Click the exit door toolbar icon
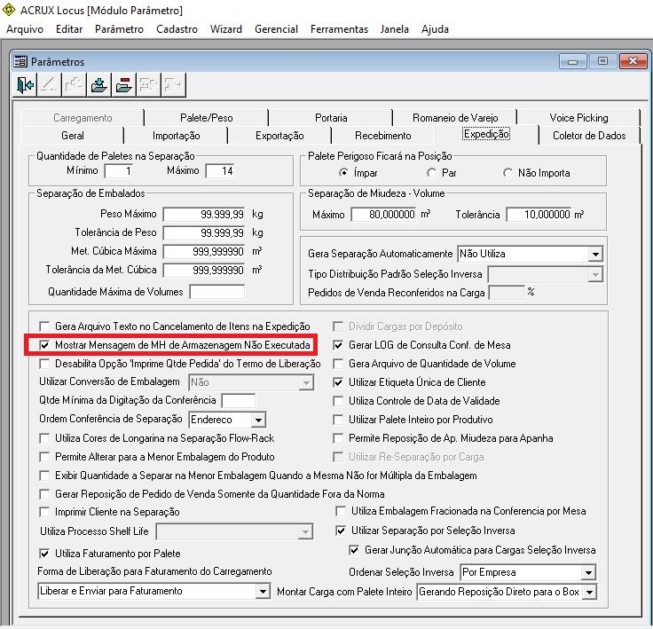Image resolution: width=653 pixels, height=629 pixels. 25,85
